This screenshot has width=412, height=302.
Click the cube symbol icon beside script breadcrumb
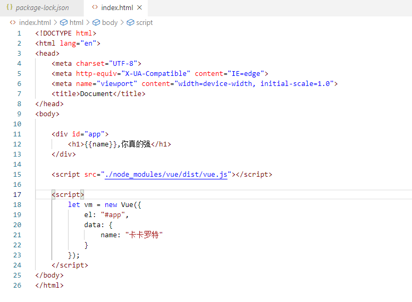coord(130,23)
